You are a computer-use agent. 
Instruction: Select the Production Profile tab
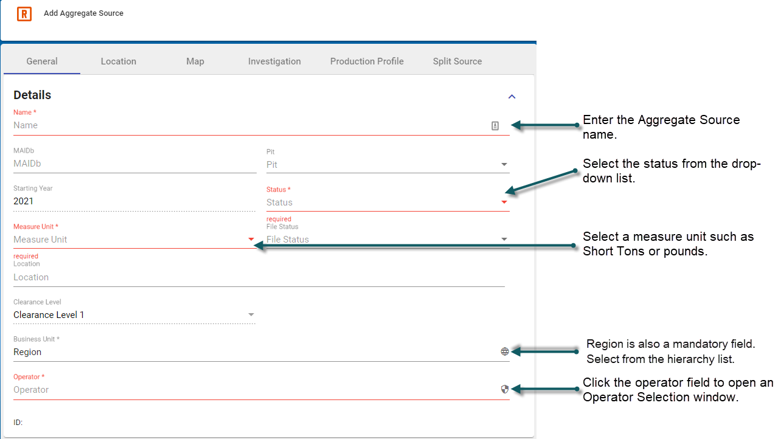tap(367, 61)
